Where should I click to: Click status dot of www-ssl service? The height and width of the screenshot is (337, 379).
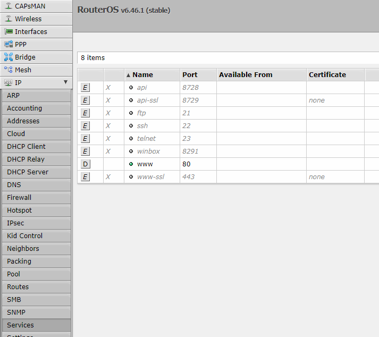point(131,176)
